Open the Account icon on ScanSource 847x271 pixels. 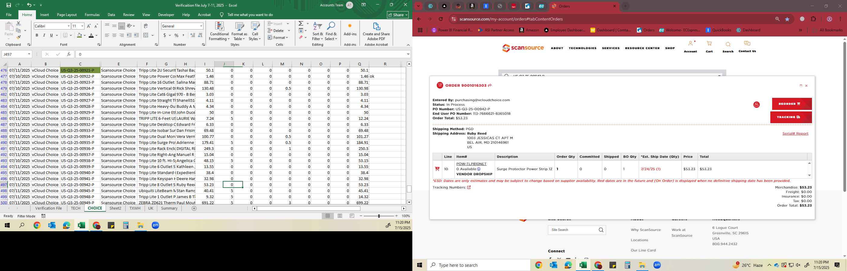pyautogui.click(x=690, y=44)
